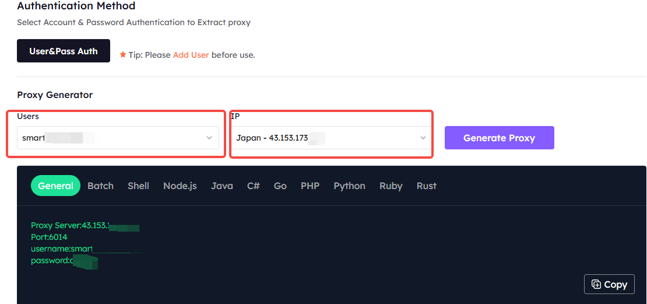Open the Japan IP selection box

331,138
